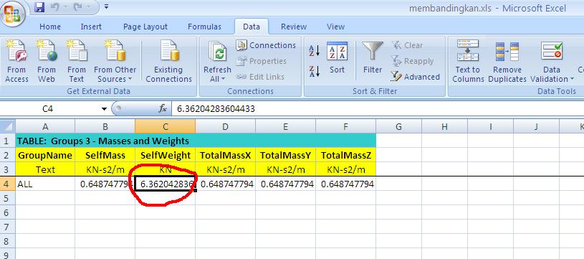The width and height of the screenshot is (584, 259).
Task: Expand Data Validation dropdown arrow
Action: click(572, 79)
